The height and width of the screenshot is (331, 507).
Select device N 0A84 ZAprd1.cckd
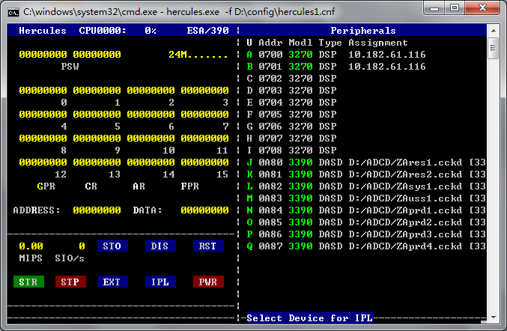[x=366, y=210]
